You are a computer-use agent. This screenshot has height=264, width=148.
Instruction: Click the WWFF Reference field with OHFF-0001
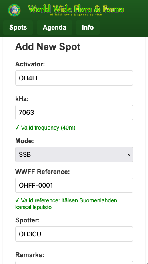tap(74, 185)
